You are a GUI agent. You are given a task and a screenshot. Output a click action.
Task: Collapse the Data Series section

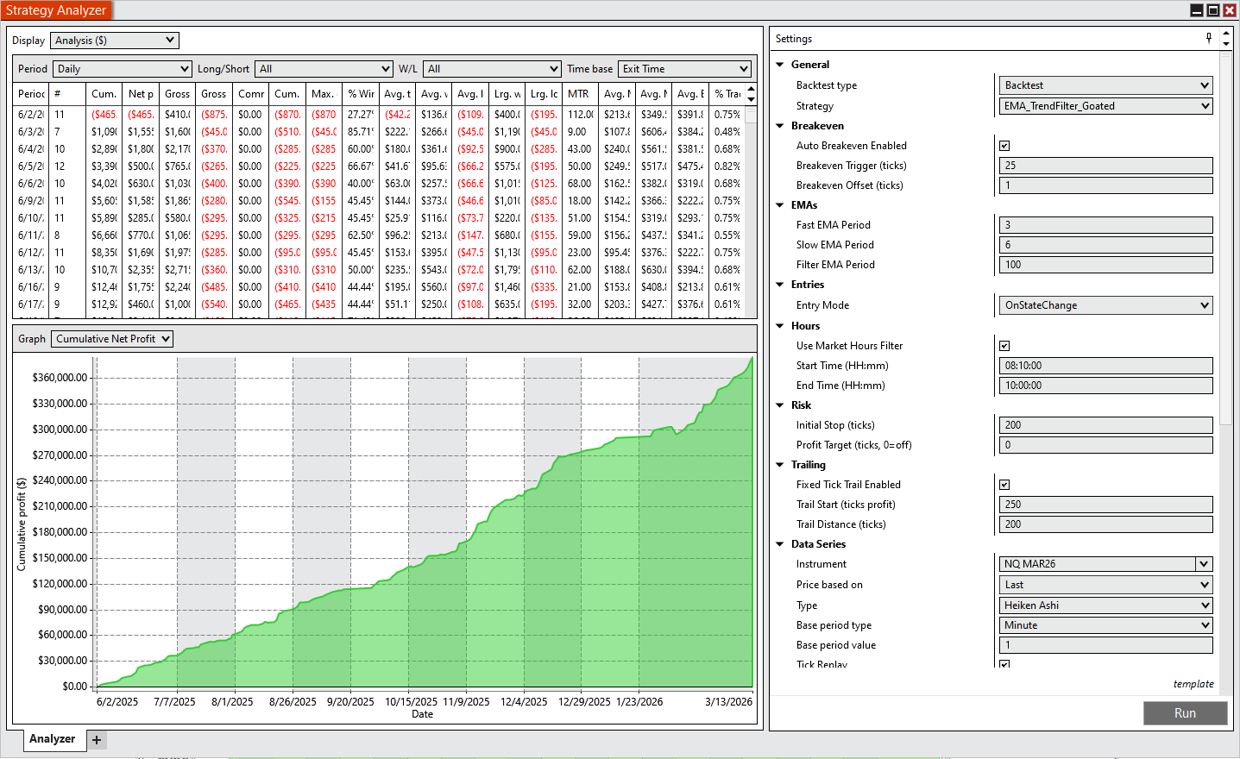780,544
